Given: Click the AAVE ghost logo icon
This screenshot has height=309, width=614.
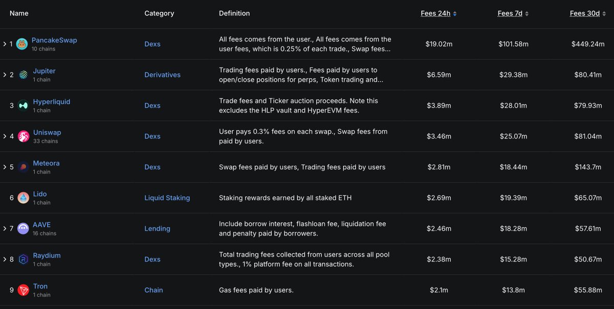Looking at the screenshot, I should [x=24, y=228].
